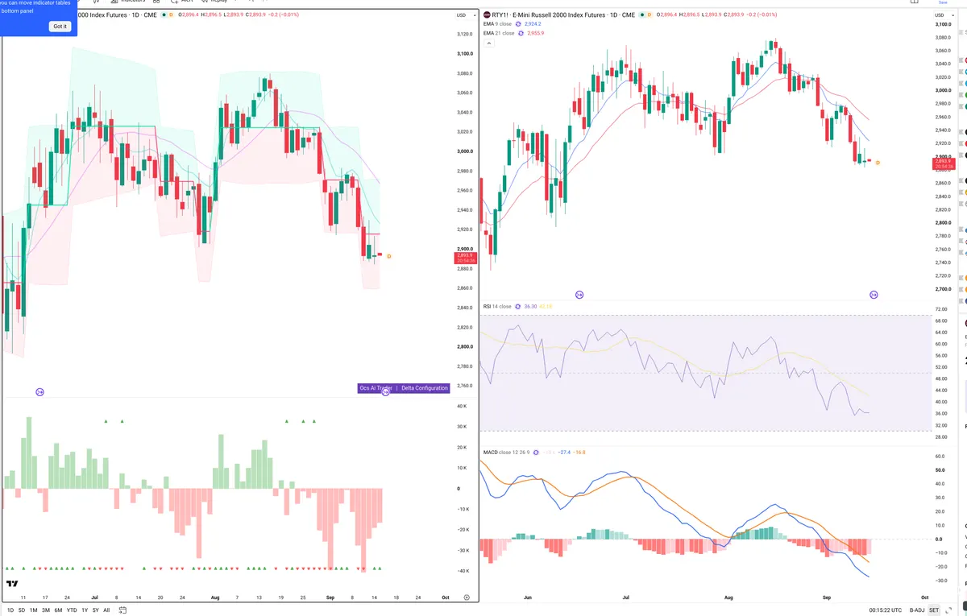Image resolution: width=967 pixels, height=616 pixels.
Task: Click the Aug label on left chart time axis
Action: [x=214, y=598]
